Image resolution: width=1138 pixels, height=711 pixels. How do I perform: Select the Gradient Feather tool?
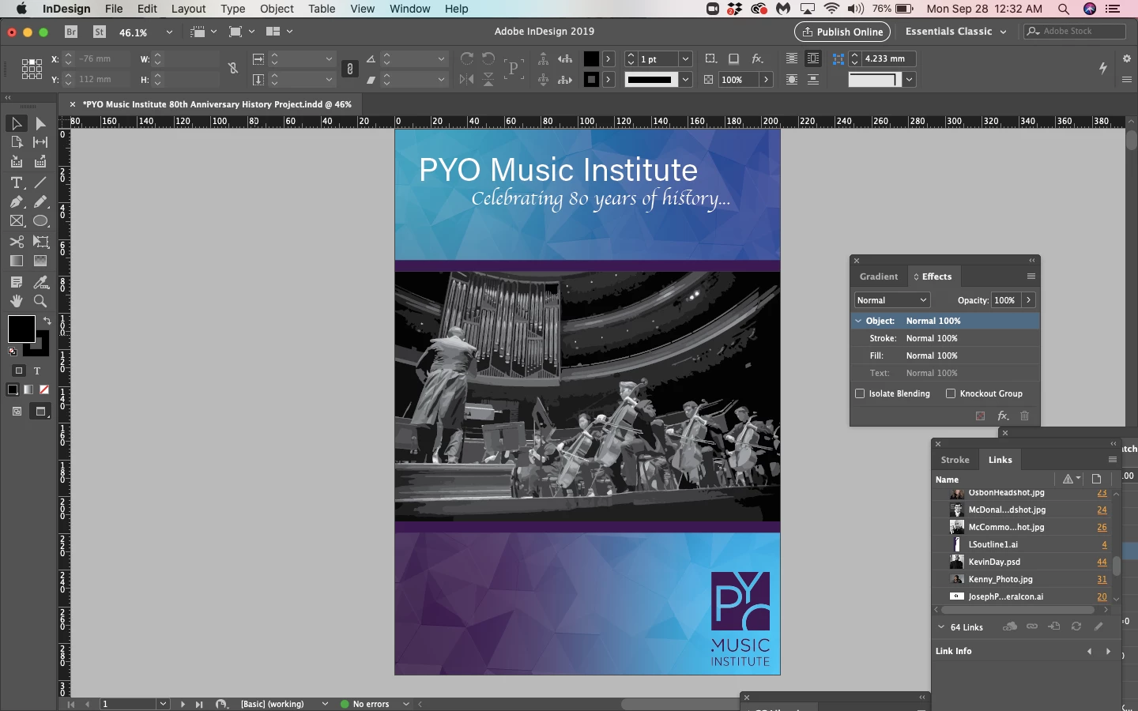[40, 261]
